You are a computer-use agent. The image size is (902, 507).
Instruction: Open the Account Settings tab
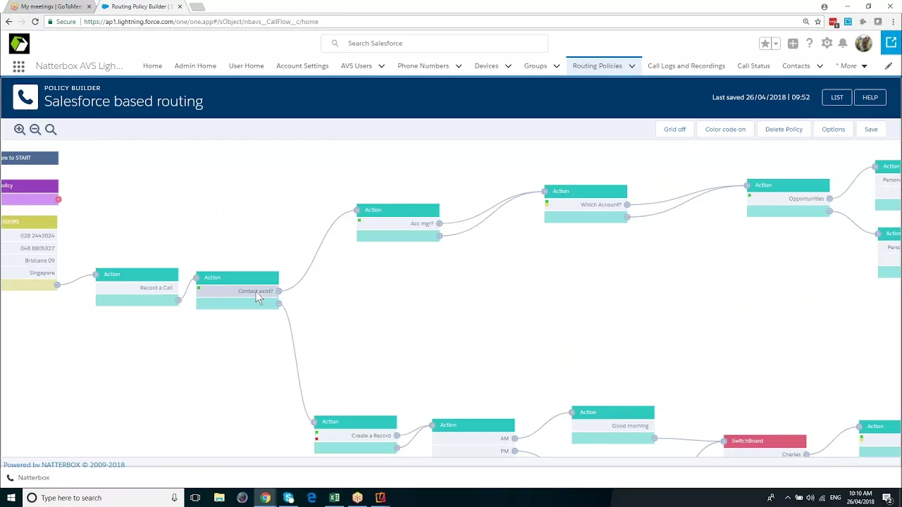click(x=302, y=66)
